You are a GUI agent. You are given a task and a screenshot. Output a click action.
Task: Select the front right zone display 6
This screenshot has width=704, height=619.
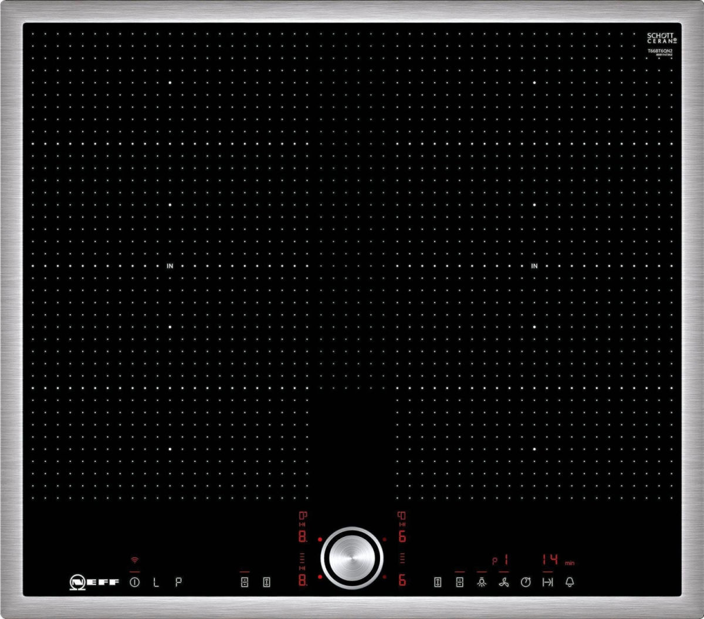click(402, 580)
